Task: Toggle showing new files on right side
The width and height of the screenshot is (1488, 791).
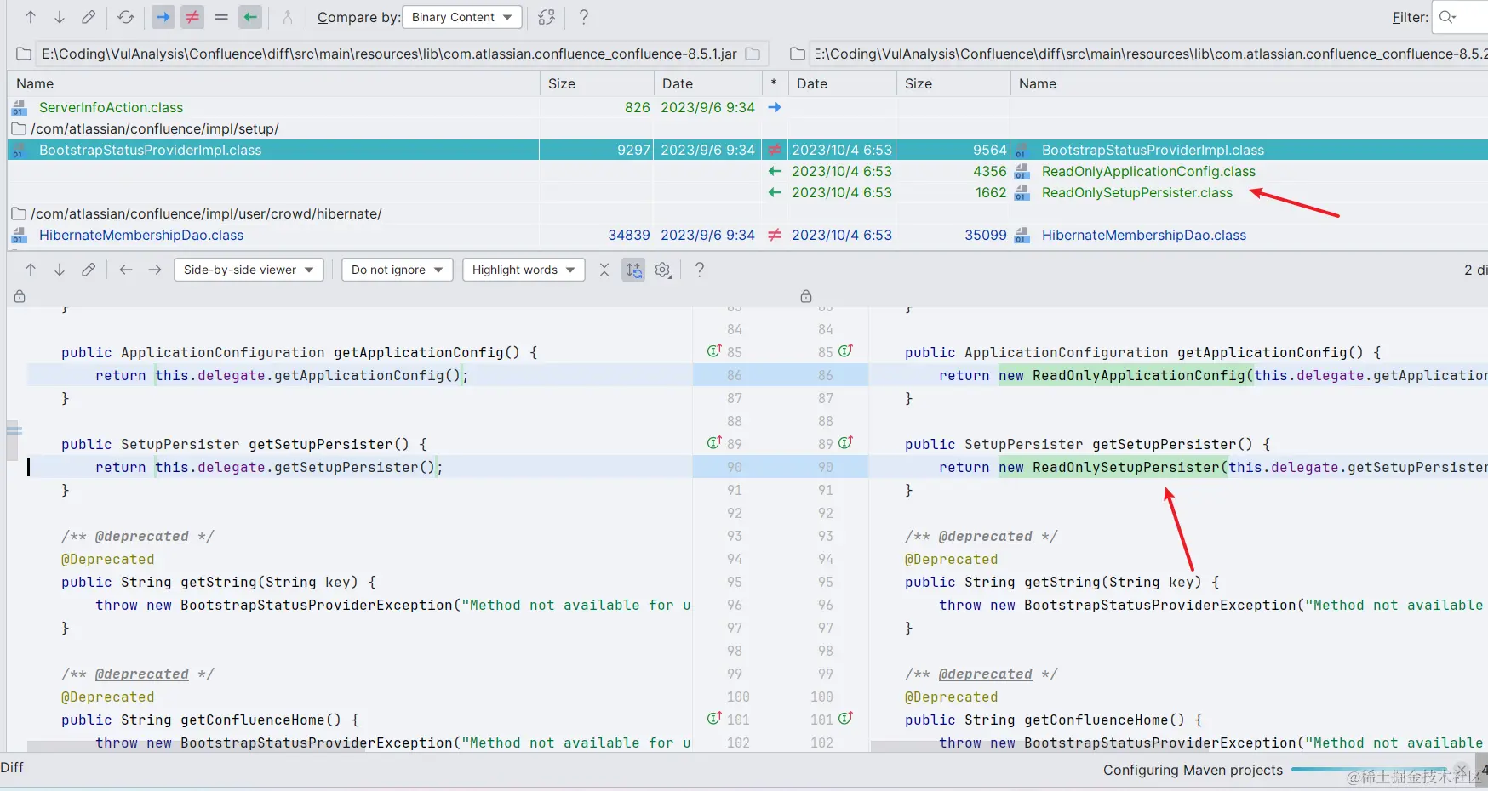Action: coord(250,17)
